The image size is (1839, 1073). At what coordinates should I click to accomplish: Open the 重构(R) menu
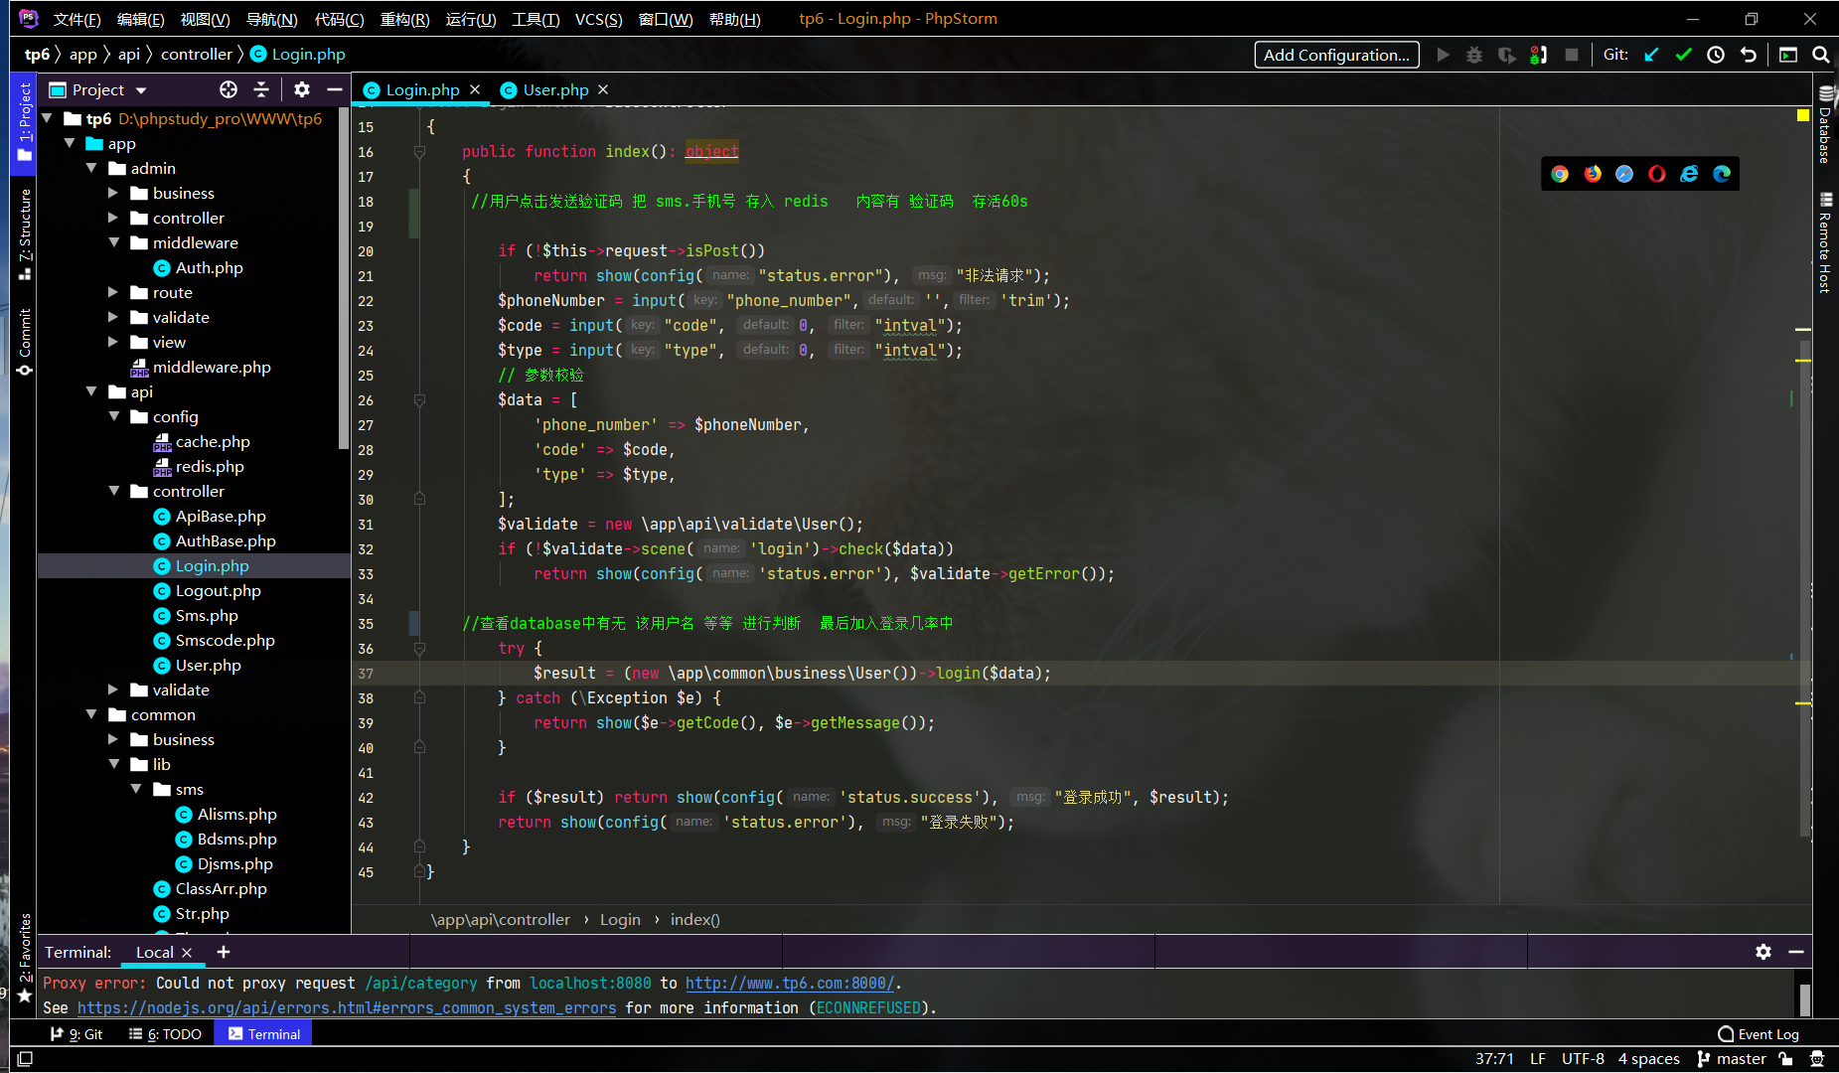(x=405, y=19)
